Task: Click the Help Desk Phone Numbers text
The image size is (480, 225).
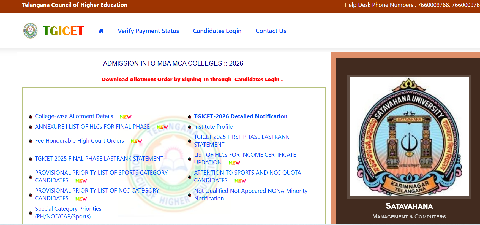Action: 412,5
